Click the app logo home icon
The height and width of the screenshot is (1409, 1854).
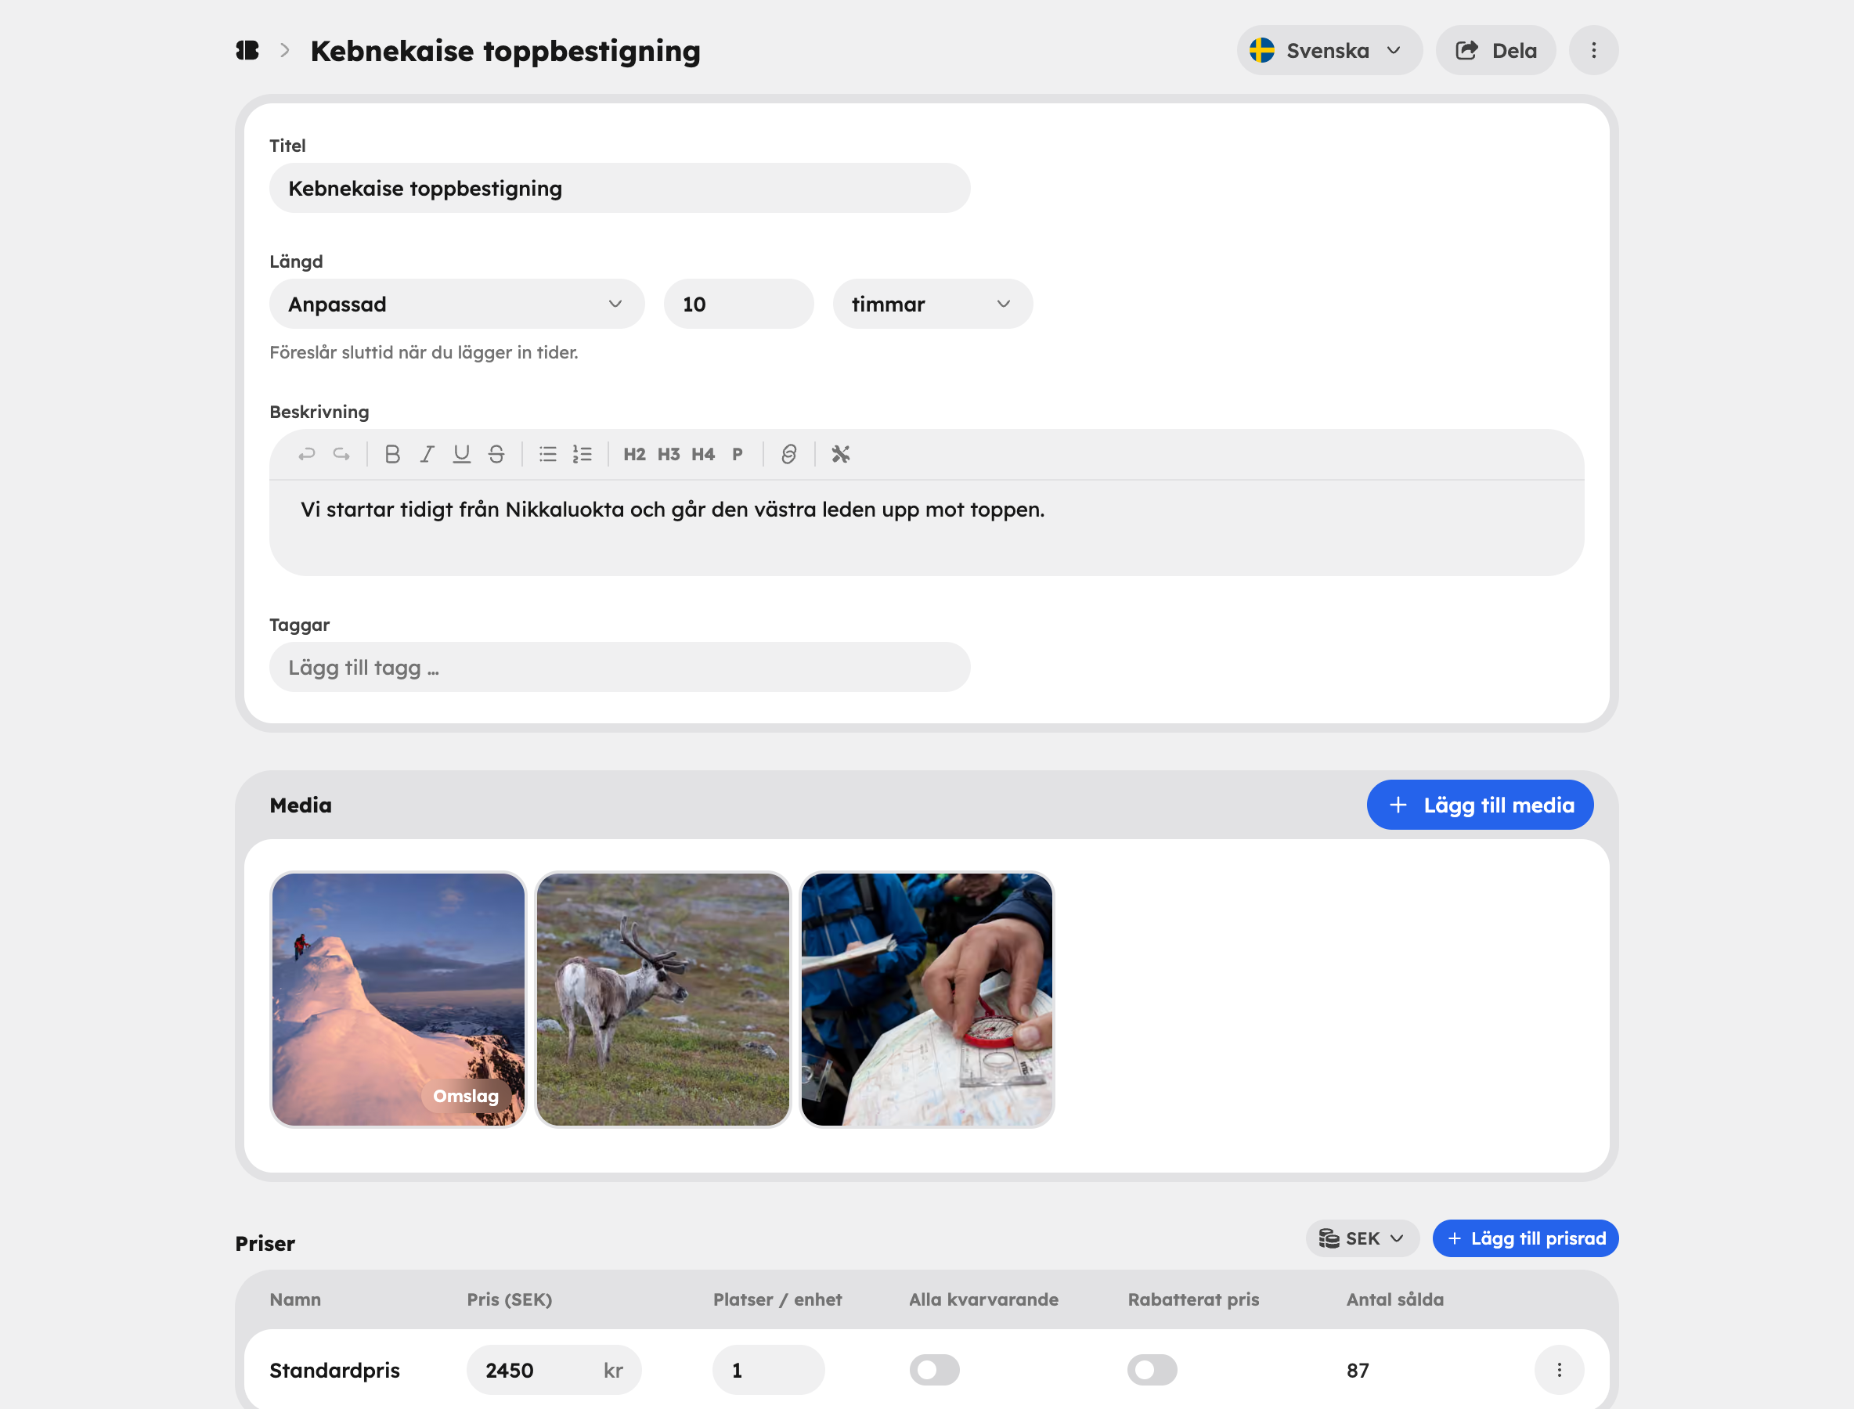click(247, 50)
